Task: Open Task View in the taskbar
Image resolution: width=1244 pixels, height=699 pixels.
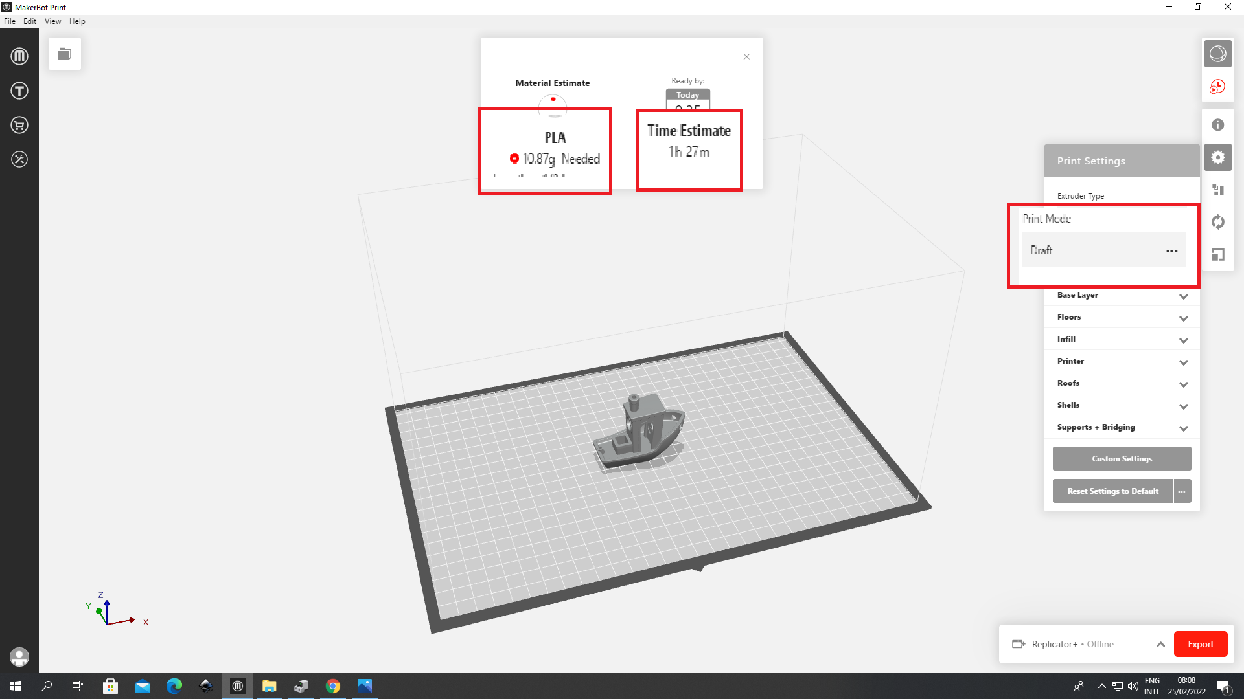Action: (78, 686)
